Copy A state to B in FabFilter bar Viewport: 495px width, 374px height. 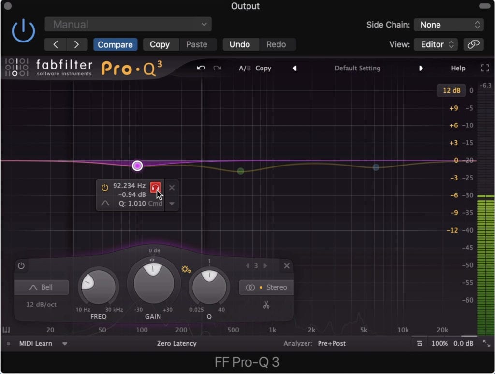click(x=263, y=68)
